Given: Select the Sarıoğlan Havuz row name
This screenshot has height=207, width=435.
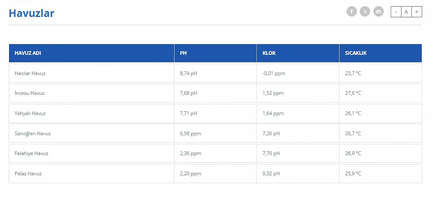Looking at the screenshot, I should click(33, 133).
